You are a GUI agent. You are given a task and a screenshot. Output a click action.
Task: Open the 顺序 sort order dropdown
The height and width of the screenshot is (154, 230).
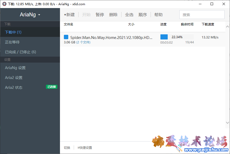(143, 15)
